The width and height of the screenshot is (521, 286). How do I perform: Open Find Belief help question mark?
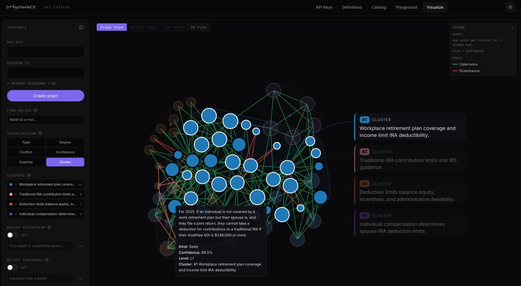click(x=36, y=110)
